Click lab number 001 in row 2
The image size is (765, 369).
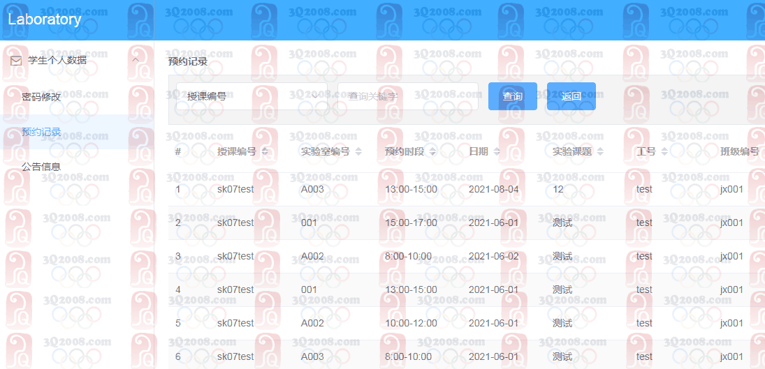tap(309, 223)
